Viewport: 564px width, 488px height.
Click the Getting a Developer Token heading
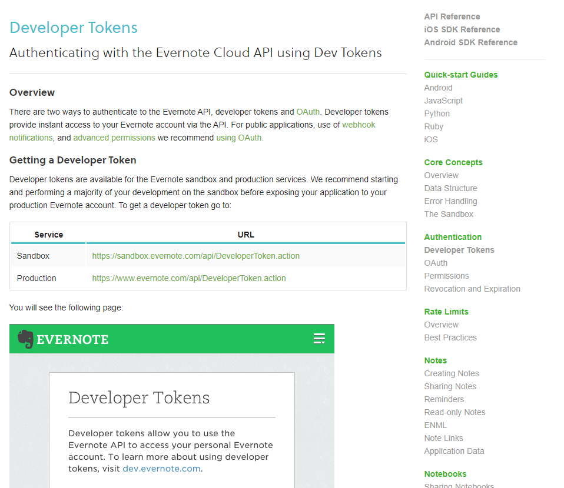(x=72, y=161)
